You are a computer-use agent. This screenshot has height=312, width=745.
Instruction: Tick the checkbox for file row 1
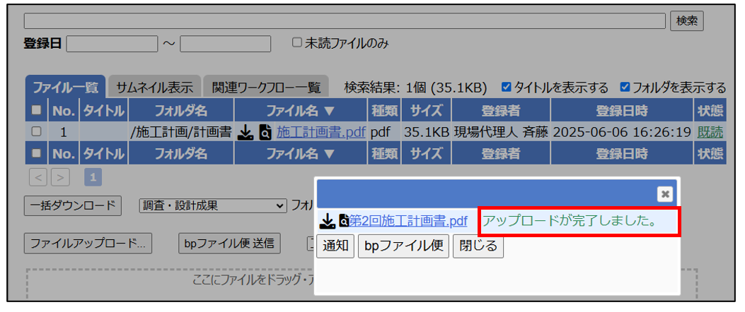pyautogui.click(x=36, y=132)
